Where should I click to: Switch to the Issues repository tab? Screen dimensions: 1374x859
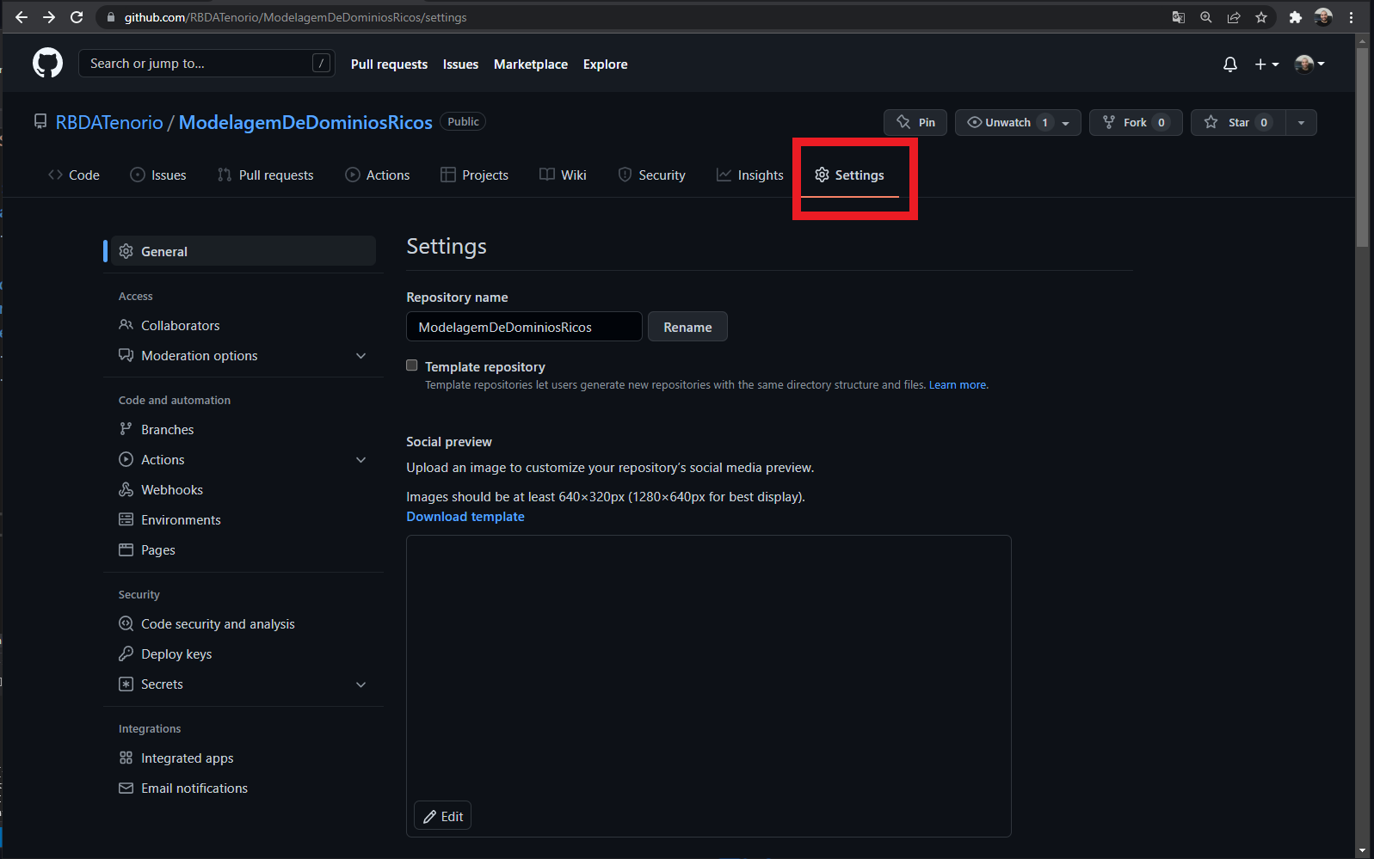[x=158, y=175]
